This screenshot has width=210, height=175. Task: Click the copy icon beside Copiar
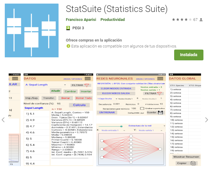pyautogui.click(x=193, y=163)
